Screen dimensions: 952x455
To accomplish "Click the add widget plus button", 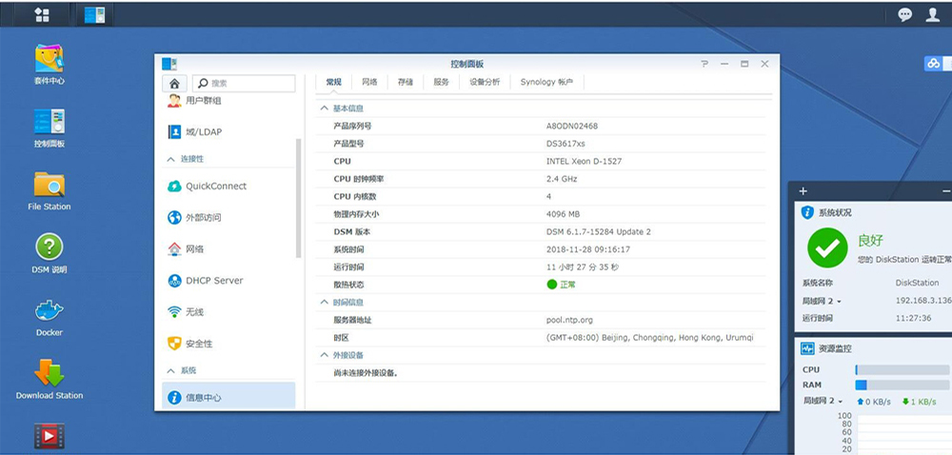I will [x=803, y=191].
